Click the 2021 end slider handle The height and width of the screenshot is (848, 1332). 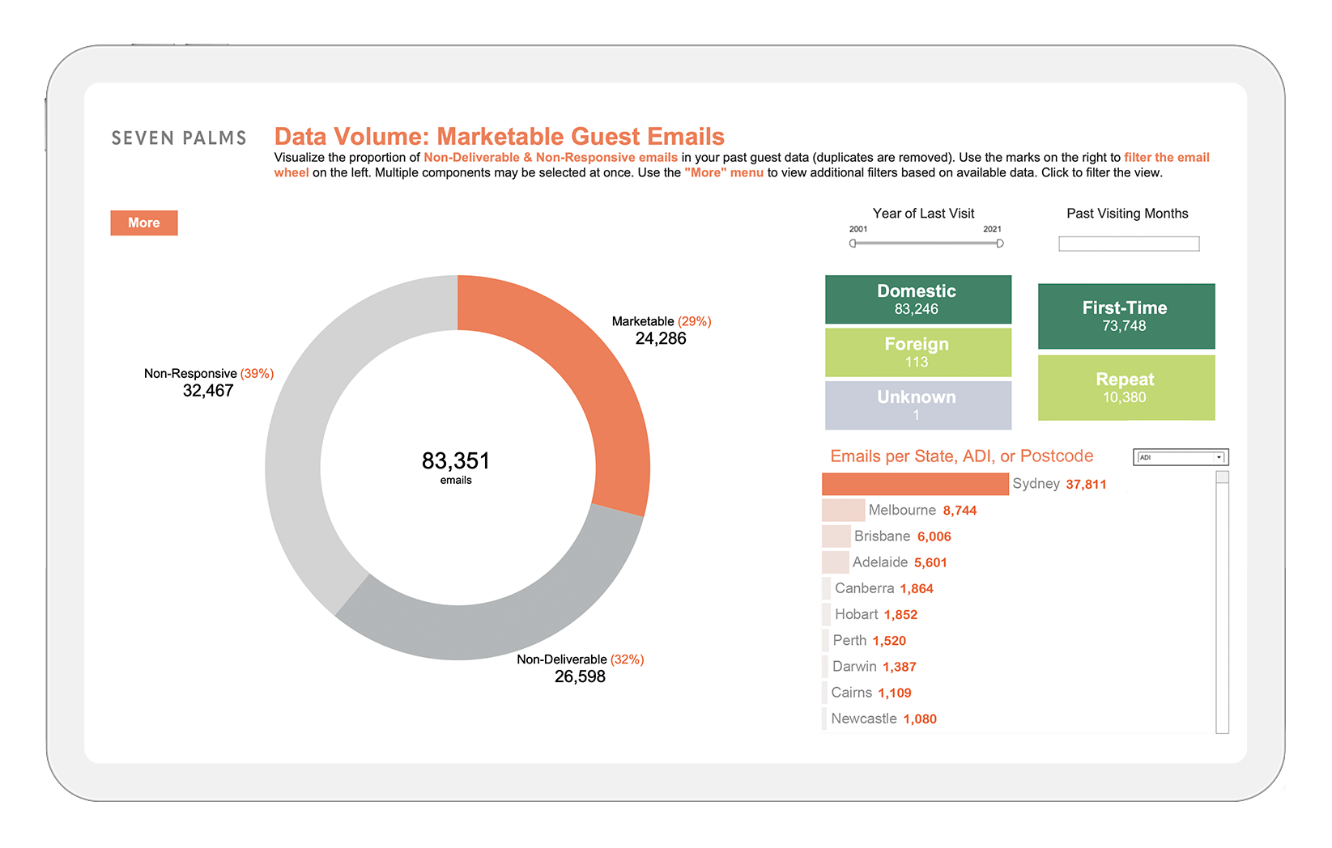pos(1000,243)
